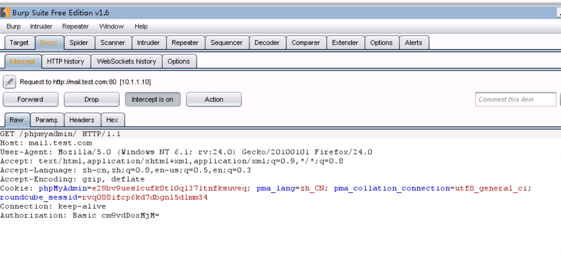The width and height of the screenshot is (561, 259).
Task: Toggle the Intercept is on button
Action: pos(152,100)
